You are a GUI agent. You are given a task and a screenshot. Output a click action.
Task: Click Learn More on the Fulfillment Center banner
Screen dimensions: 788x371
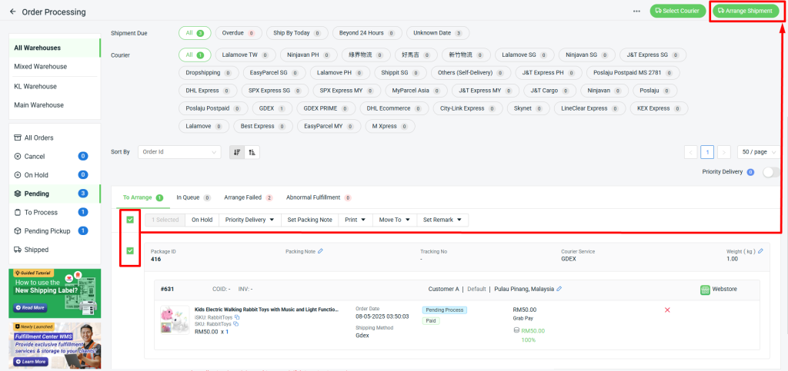pos(30,362)
